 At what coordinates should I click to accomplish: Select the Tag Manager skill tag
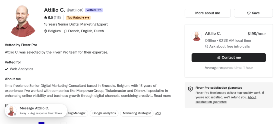click(76, 113)
